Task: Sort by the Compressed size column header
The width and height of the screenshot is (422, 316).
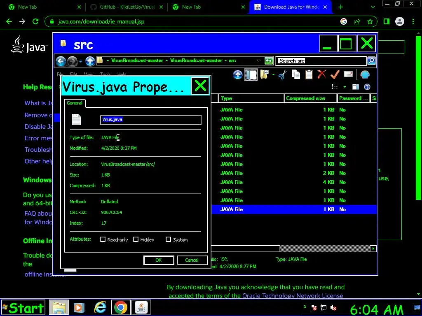Action: (311, 98)
